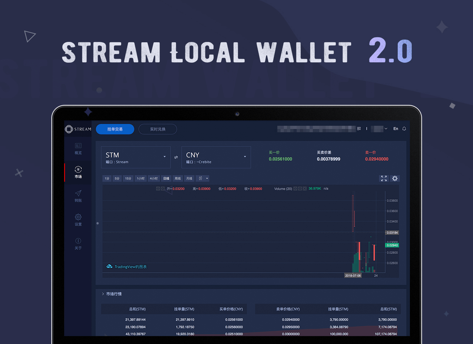473x344 pixels.
Task: Toggle visibility of main price series
Action: [x=158, y=188]
